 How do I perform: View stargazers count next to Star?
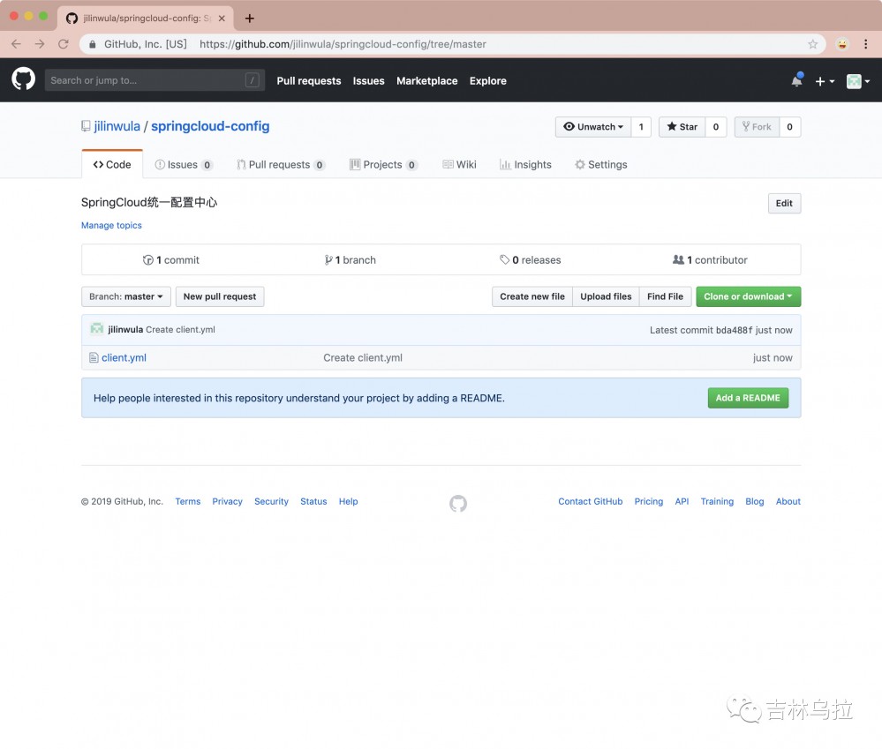click(715, 127)
